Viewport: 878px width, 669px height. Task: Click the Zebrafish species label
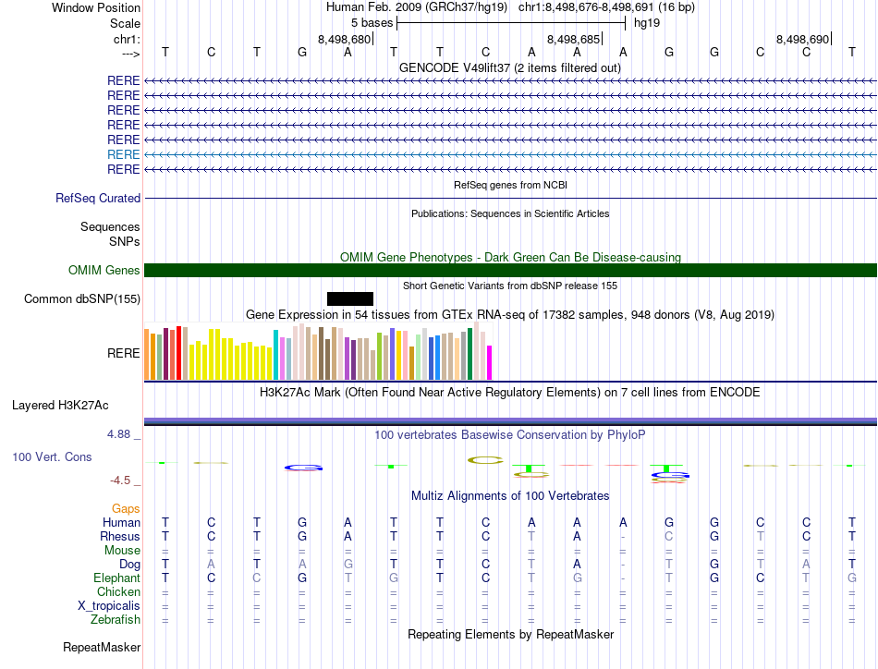tap(116, 620)
